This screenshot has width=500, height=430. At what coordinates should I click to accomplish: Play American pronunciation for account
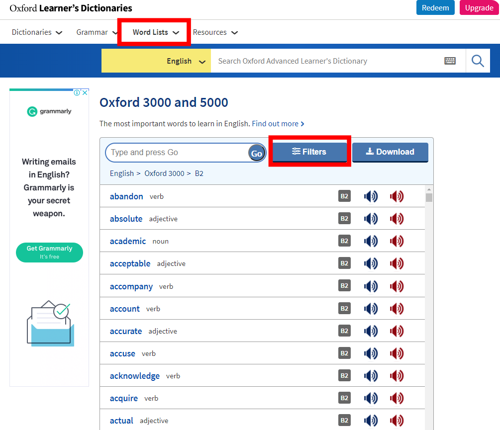397,308
